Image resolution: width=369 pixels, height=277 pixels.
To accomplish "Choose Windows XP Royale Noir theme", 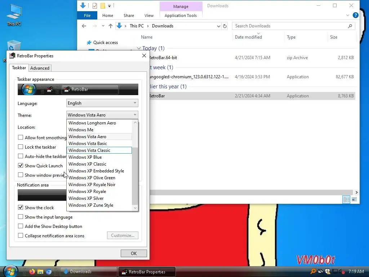I will pyautogui.click(x=99, y=185).
